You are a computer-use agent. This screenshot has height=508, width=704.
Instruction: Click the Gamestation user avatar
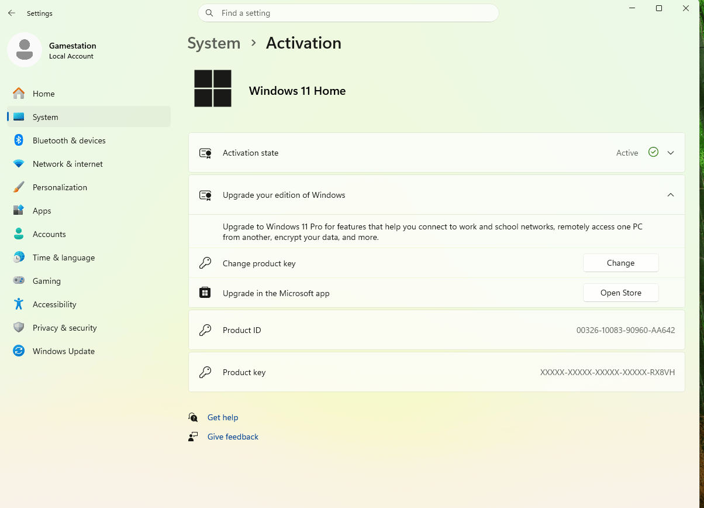point(25,50)
